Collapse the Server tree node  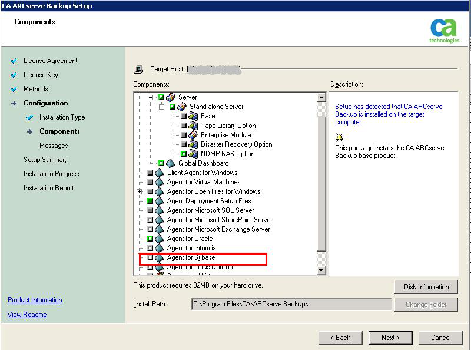click(151, 97)
